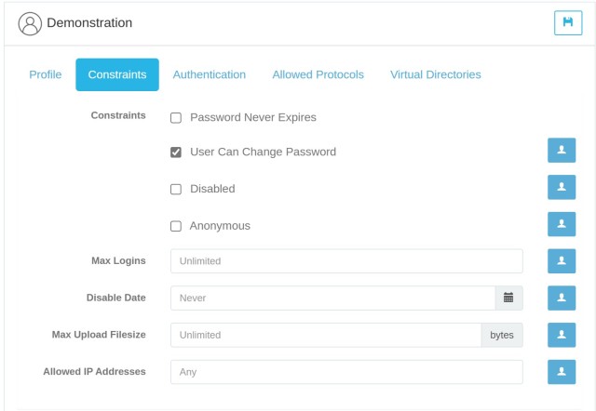The image size is (596, 411).
Task: Switch to the Profile tab
Action: coord(46,74)
